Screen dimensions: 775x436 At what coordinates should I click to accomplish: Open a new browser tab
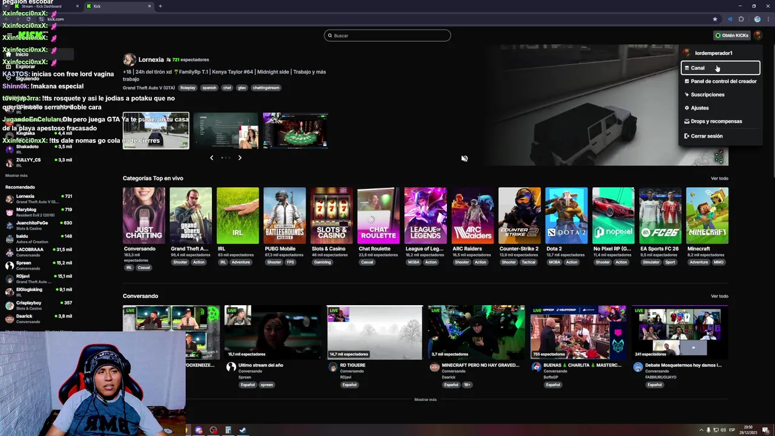pos(160,6)
